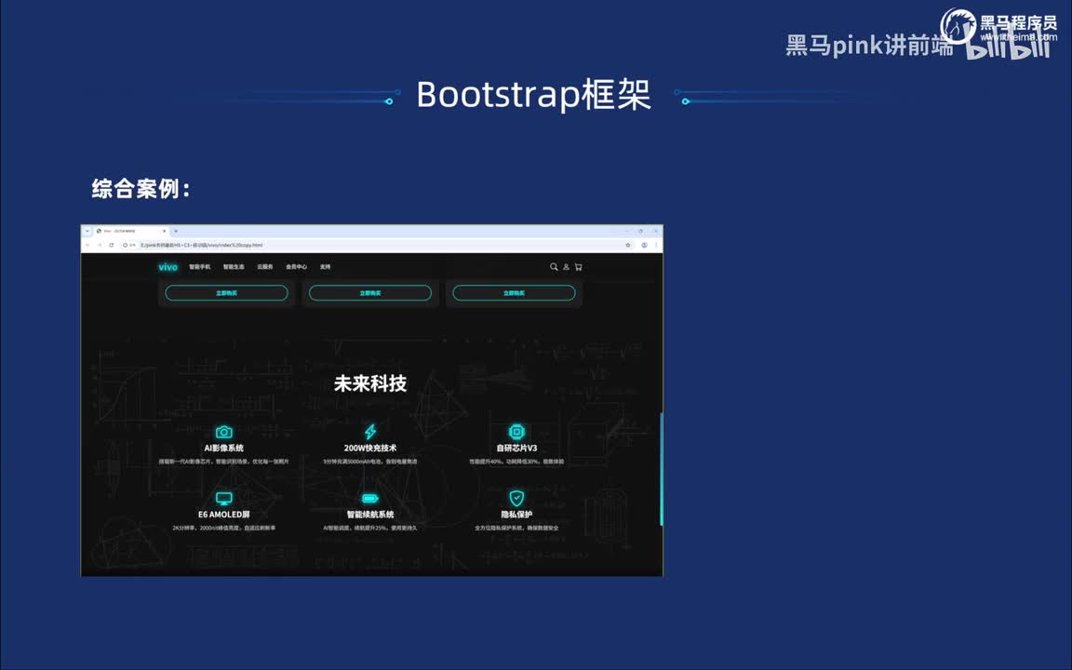Click the monitor icon above E6 AMOLED屏
Viewport: 1072px width, 670px height.
pyautogui.click(x=223, y=499)
